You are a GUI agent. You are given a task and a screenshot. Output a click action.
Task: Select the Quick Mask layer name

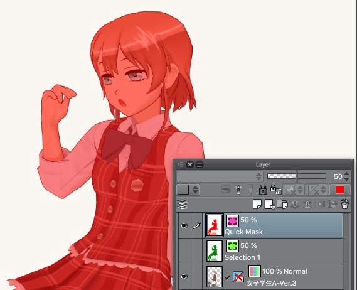[243, 232]
